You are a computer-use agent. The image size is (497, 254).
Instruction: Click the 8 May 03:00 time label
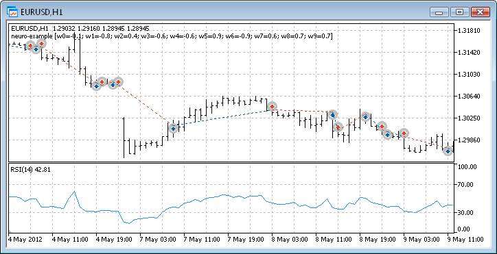click(290, 239)
